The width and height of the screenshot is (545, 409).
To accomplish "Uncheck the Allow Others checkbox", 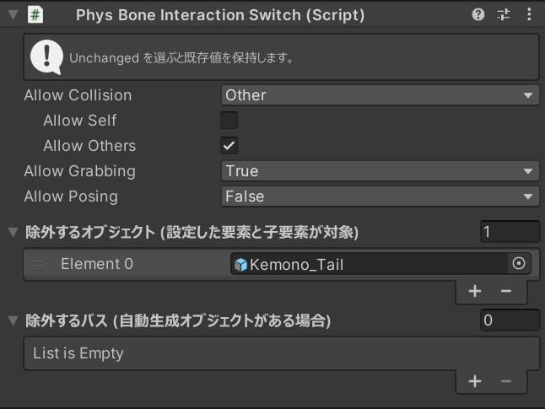I will point(229,146).
